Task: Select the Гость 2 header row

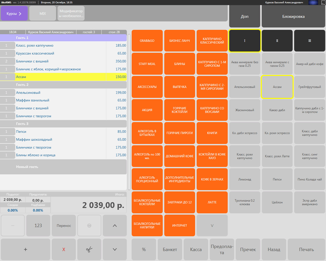Action: click(x=63, y=85)
